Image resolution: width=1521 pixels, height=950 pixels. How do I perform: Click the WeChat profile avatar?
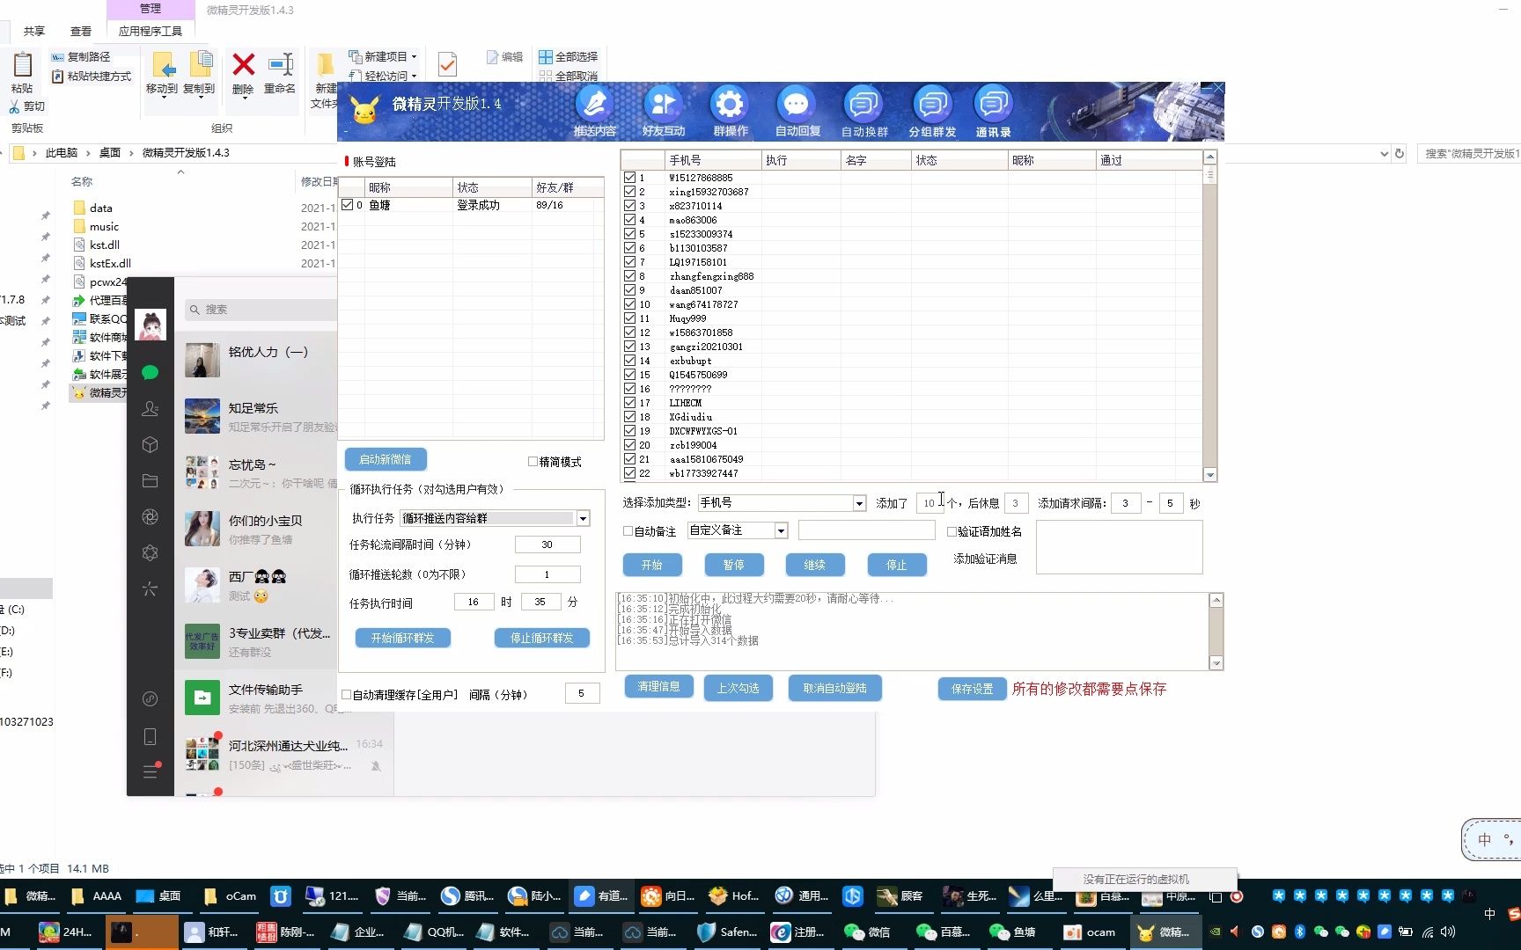(151, 325)
